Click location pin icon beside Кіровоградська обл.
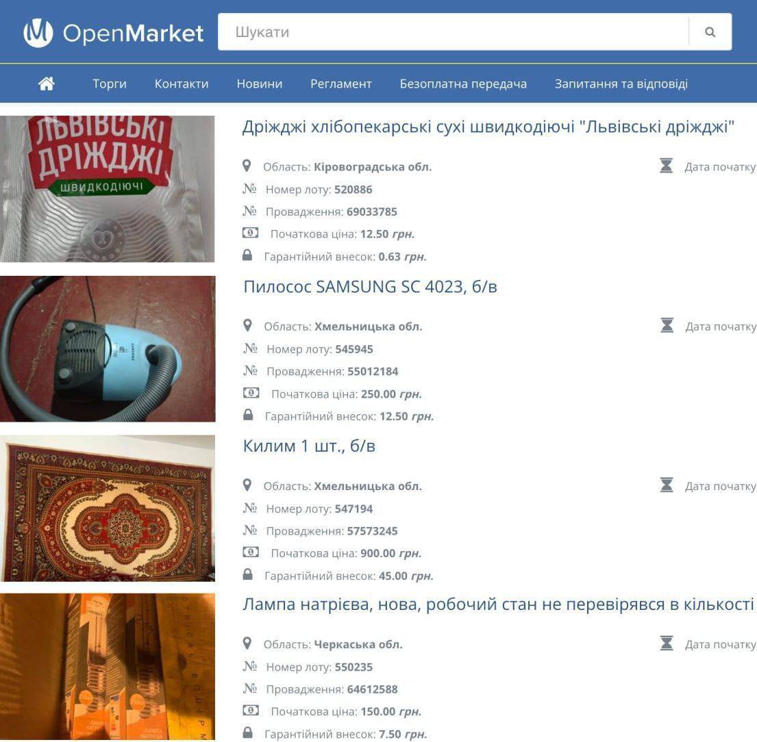 pos(247,166)
